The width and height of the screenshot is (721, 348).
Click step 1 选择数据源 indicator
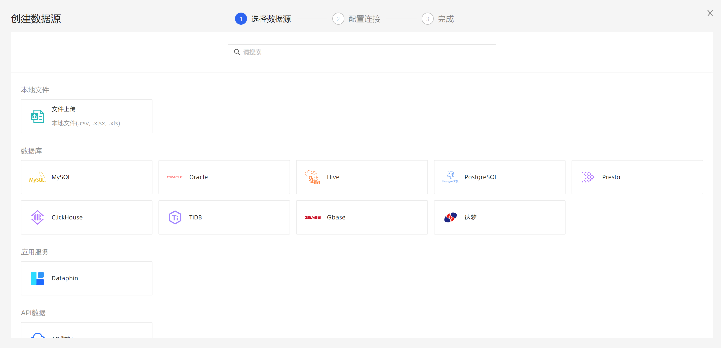(263, 19)
